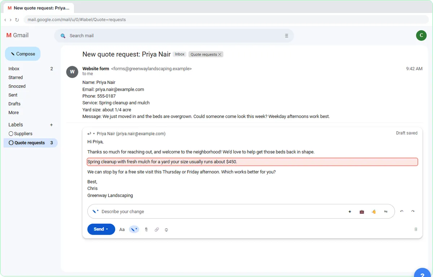Redo the last change
The height and width of the screenshot is (277, 433).
413,212
